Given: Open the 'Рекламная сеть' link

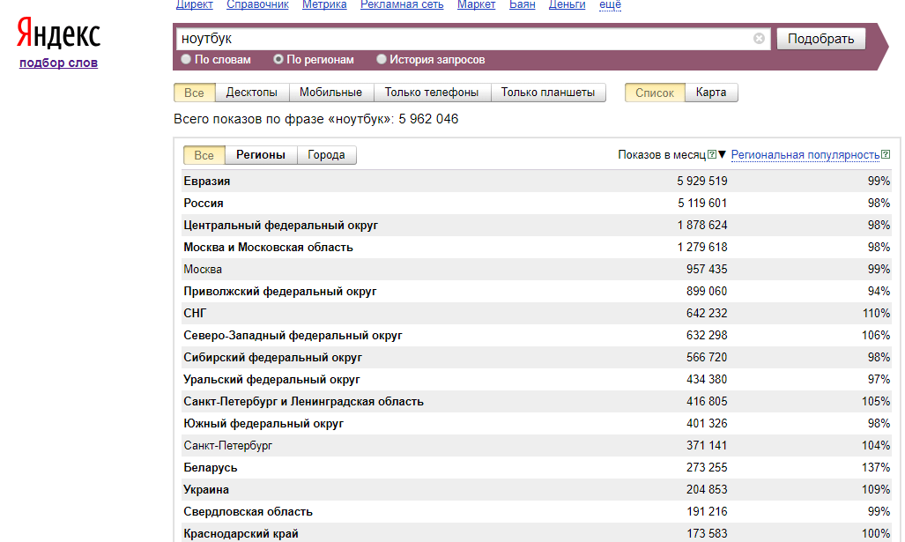Looking at the screenshot, I should (402, 4).
